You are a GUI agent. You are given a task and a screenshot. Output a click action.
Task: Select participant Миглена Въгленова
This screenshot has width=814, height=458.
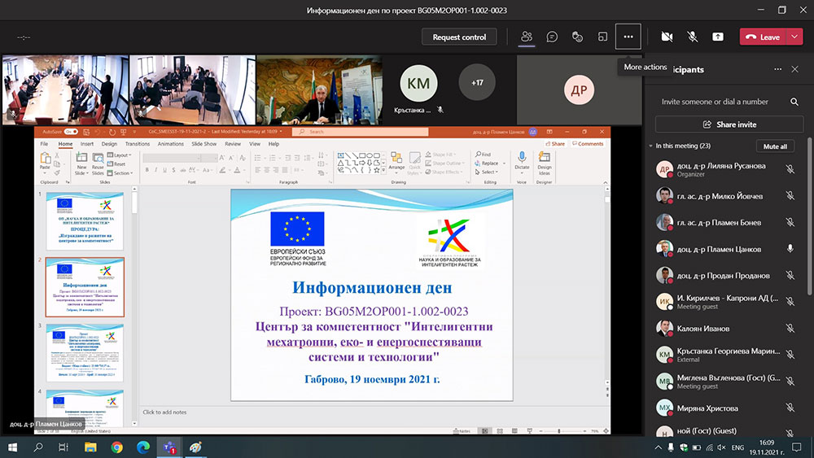point(727,382)
